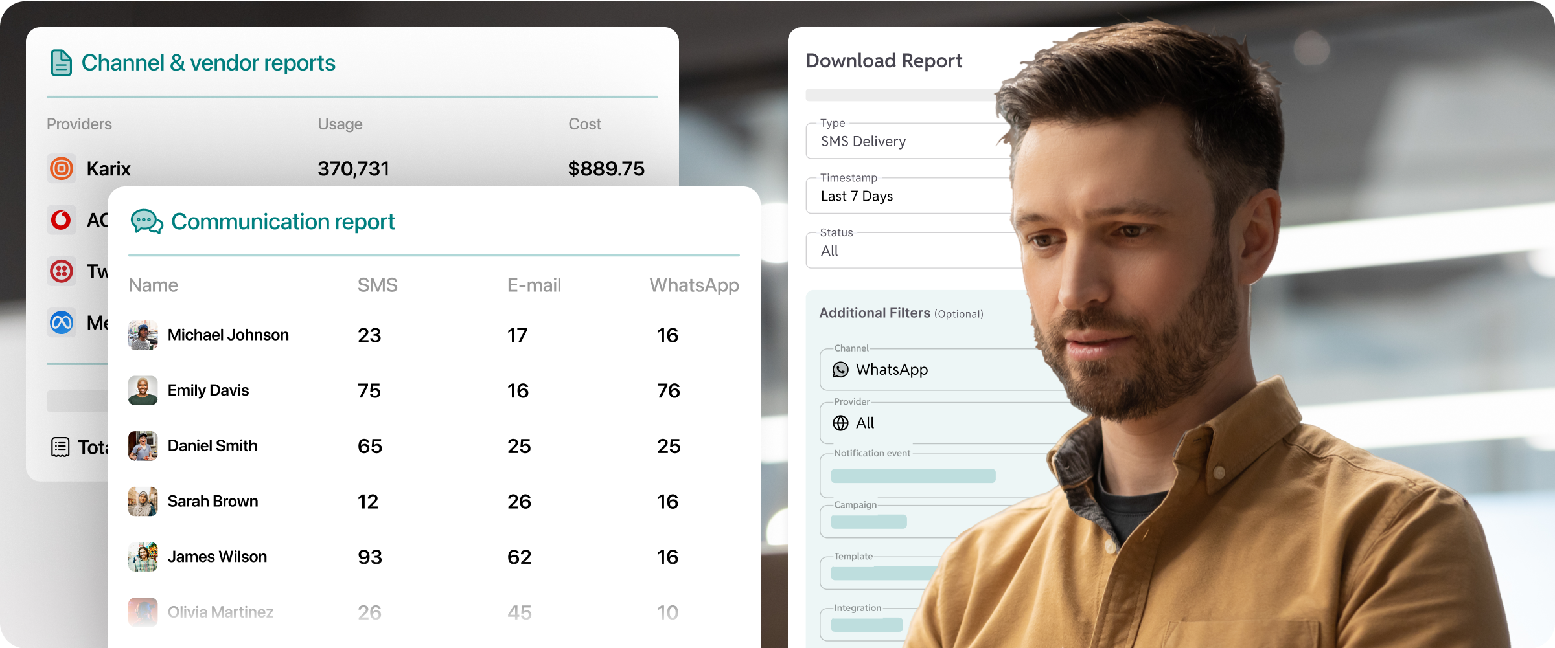
Task: Click Karix usage value 370,731
Action: click(x=354, y=169)
